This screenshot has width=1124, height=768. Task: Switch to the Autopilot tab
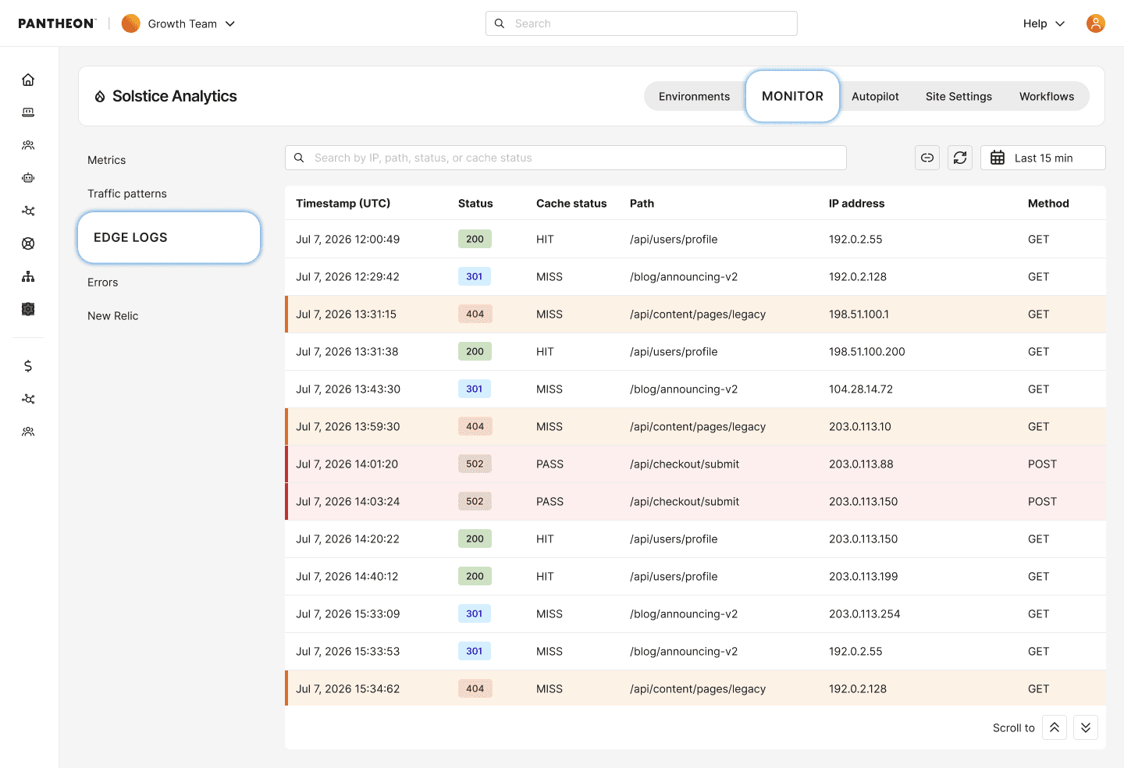875,96
